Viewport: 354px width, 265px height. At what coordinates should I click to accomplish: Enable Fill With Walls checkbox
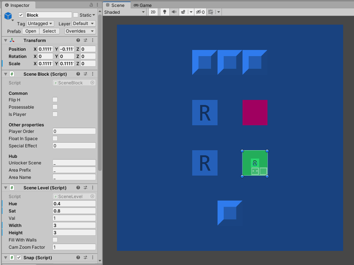tap(55, 240)
